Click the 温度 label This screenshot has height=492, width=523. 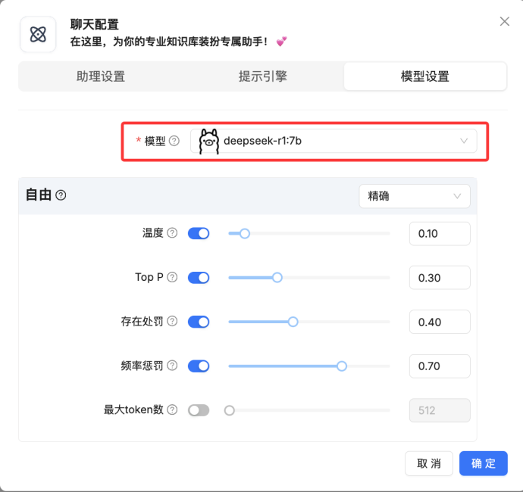153,233
